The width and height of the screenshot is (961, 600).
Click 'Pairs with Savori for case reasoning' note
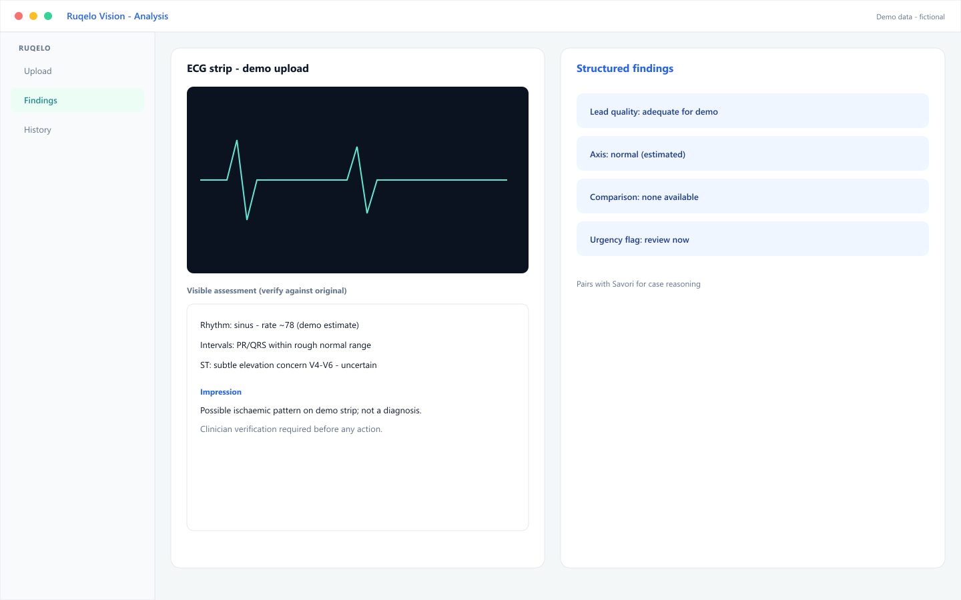pos(639,284)
